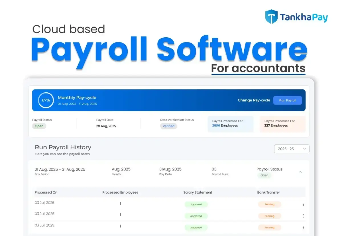Click the 67% pay-cycle progress ring

click(46, 100)
